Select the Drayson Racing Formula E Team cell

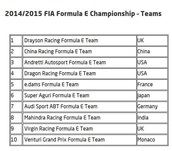coord(80,40)
